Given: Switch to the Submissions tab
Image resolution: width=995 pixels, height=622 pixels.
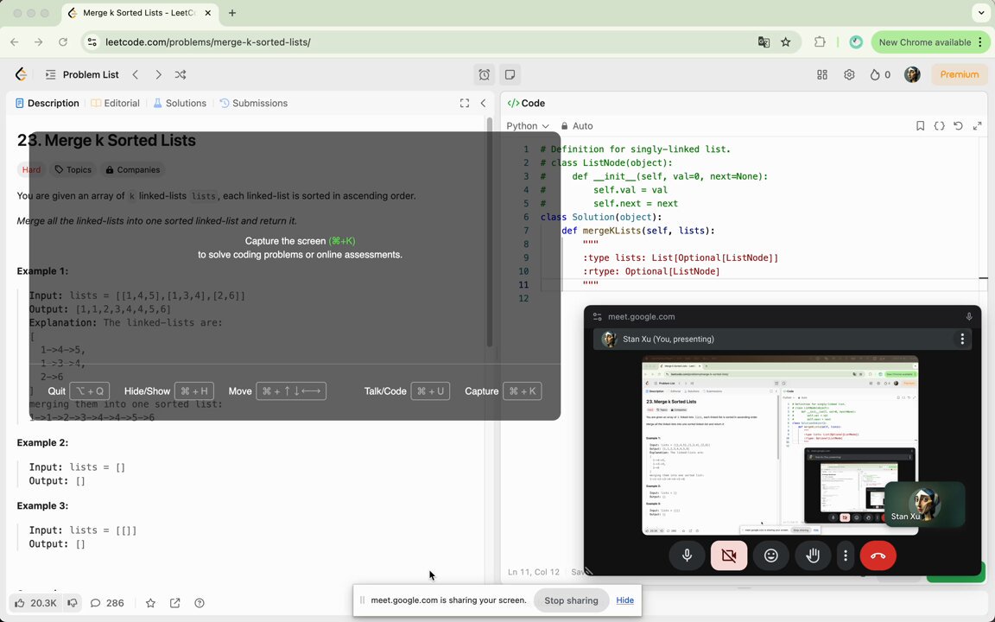Looking at the screenshot, I should pos(253,103).
